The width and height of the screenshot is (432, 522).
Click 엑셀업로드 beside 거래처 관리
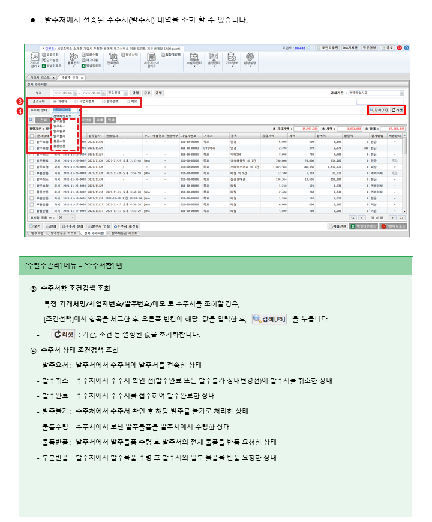tap(52, 66)
